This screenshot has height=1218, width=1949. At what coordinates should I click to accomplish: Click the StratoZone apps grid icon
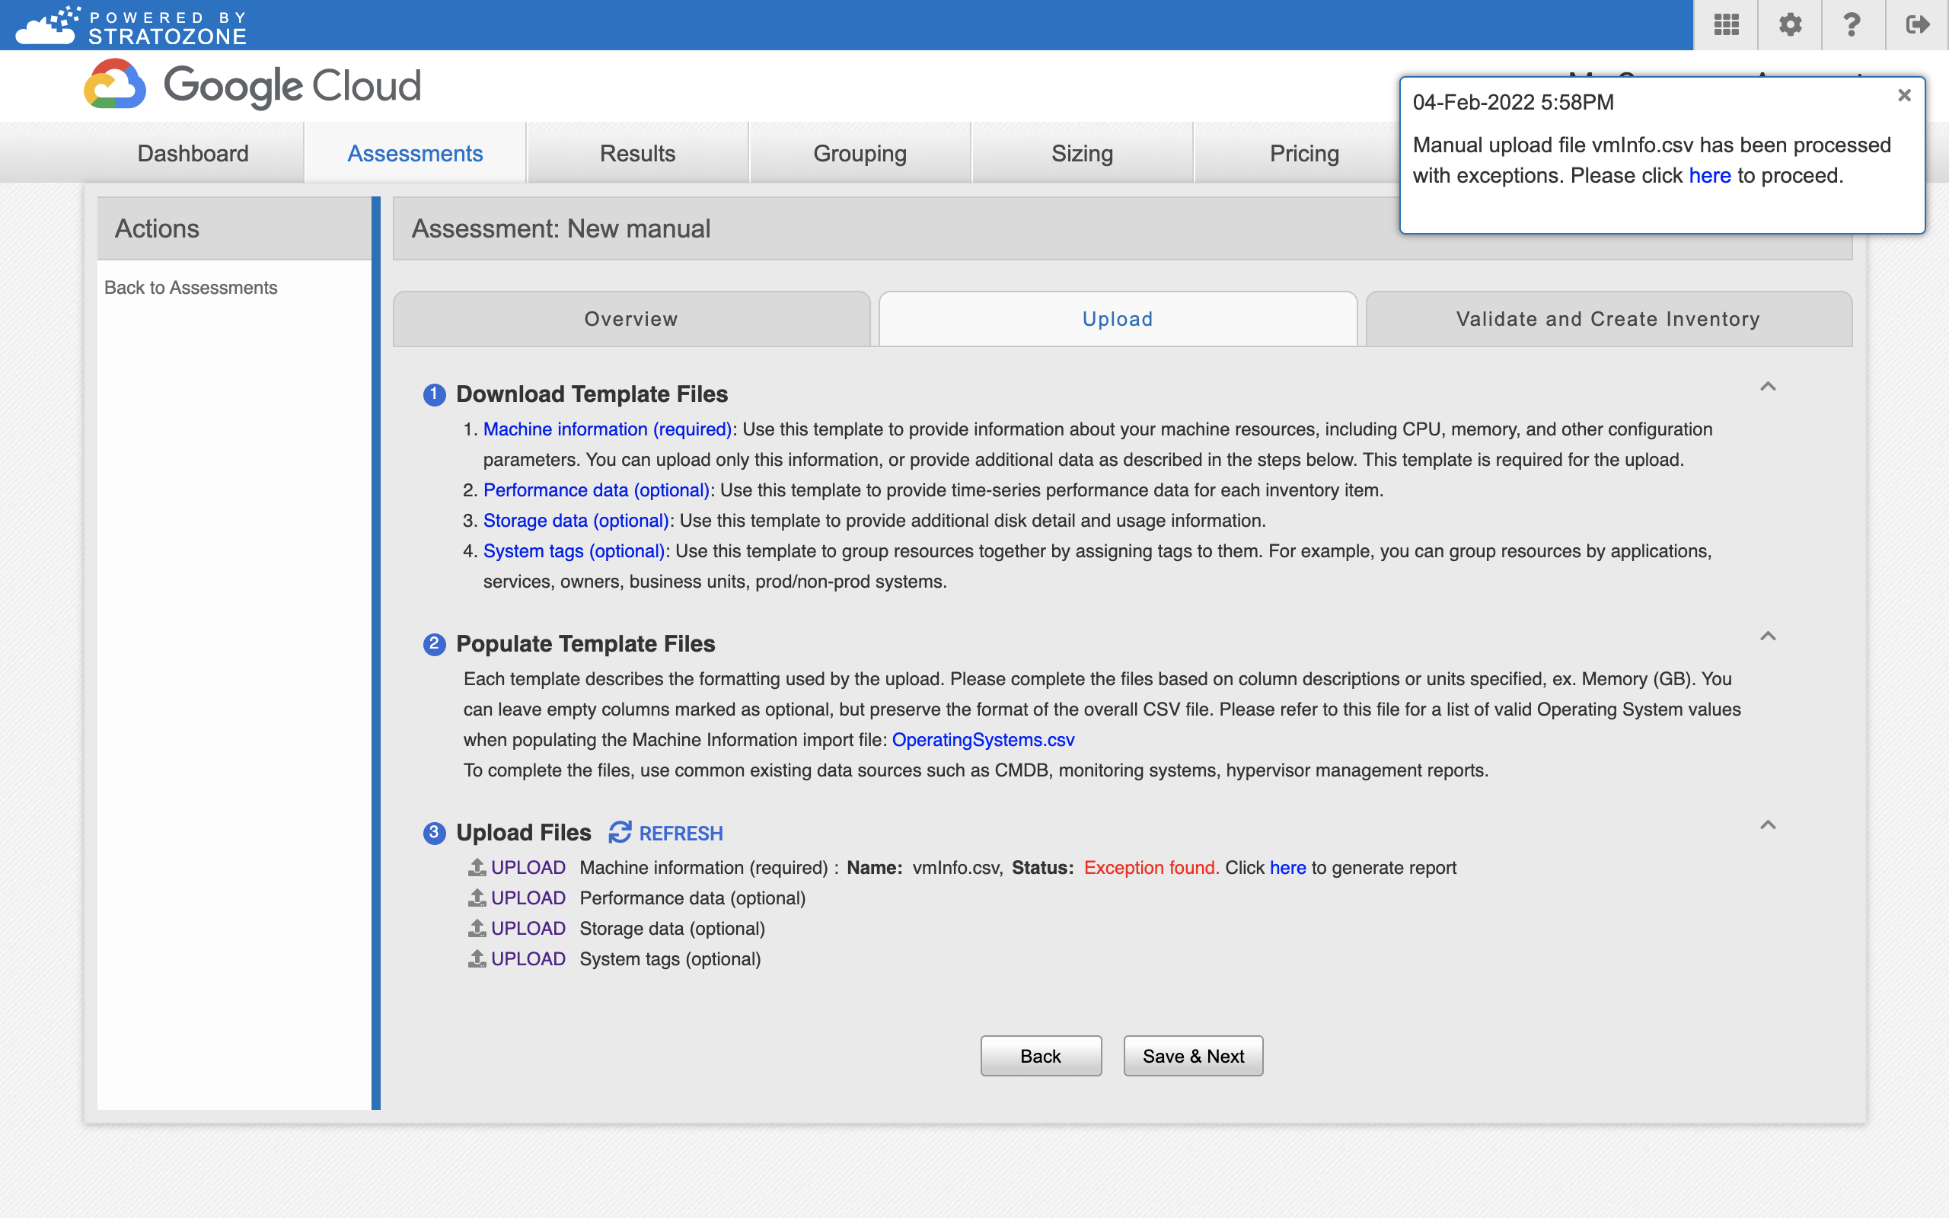coord(1724,24)
